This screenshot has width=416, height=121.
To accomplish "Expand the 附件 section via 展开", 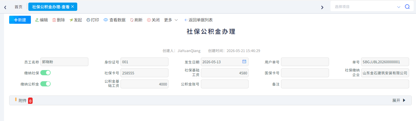I will click(x=399, y=100).
